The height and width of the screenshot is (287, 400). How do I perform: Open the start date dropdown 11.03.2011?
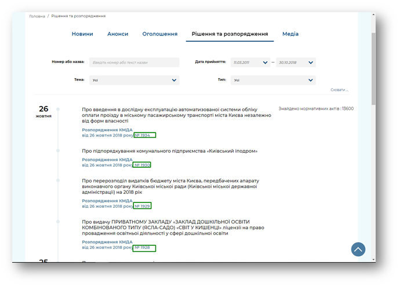250,62
